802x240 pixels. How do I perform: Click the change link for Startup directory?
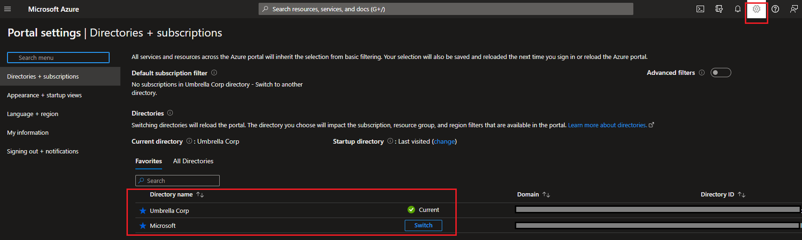click(444, 141)
